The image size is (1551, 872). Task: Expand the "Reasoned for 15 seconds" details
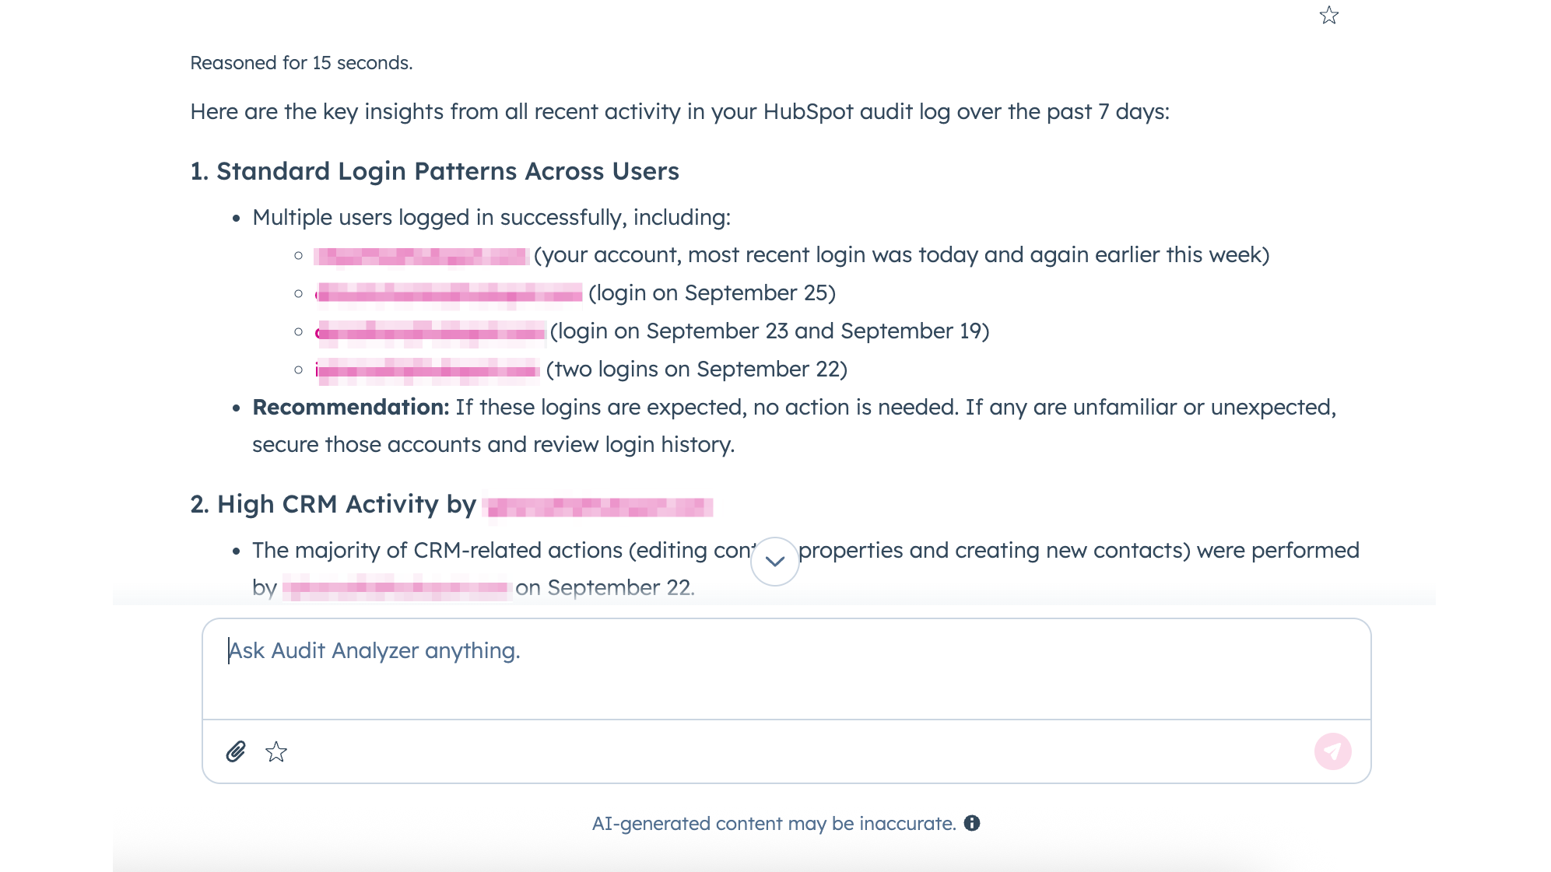click(x=302, y=63)
